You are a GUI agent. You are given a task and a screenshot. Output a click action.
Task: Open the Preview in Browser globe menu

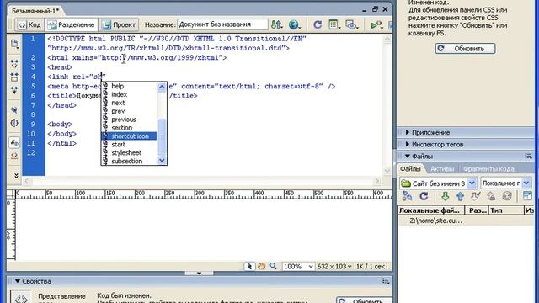tap(294, 24)
